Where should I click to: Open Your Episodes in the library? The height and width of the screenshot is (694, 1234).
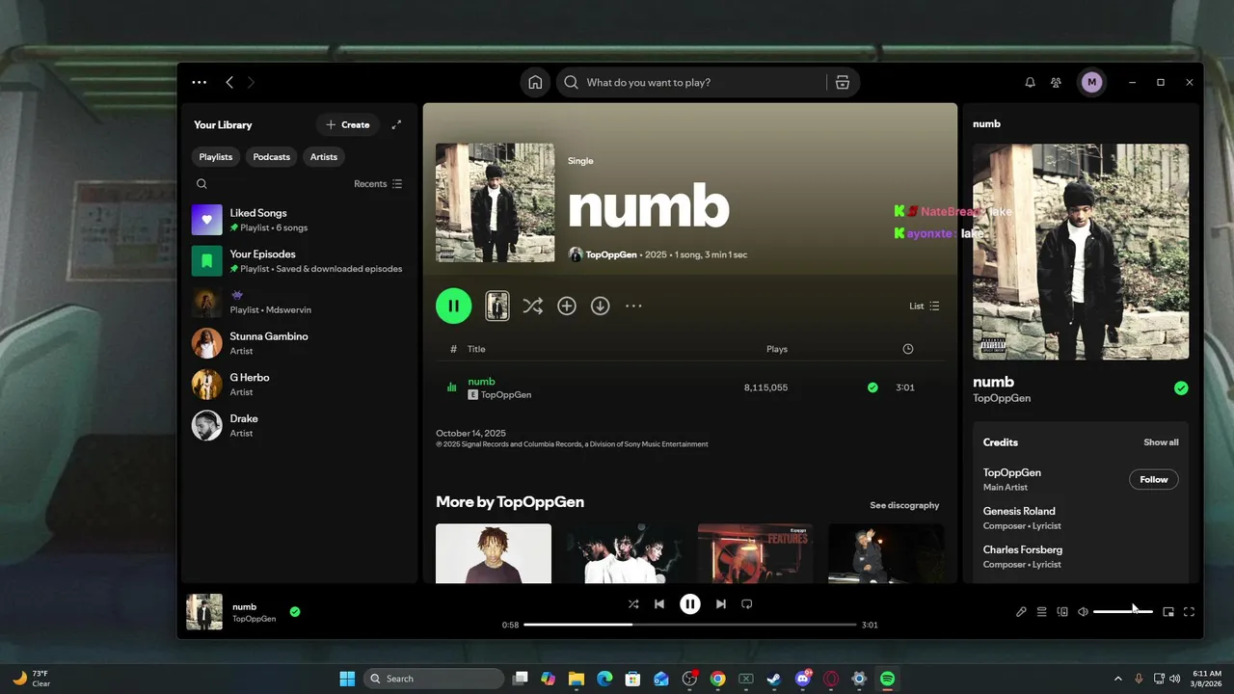point(300,261)
